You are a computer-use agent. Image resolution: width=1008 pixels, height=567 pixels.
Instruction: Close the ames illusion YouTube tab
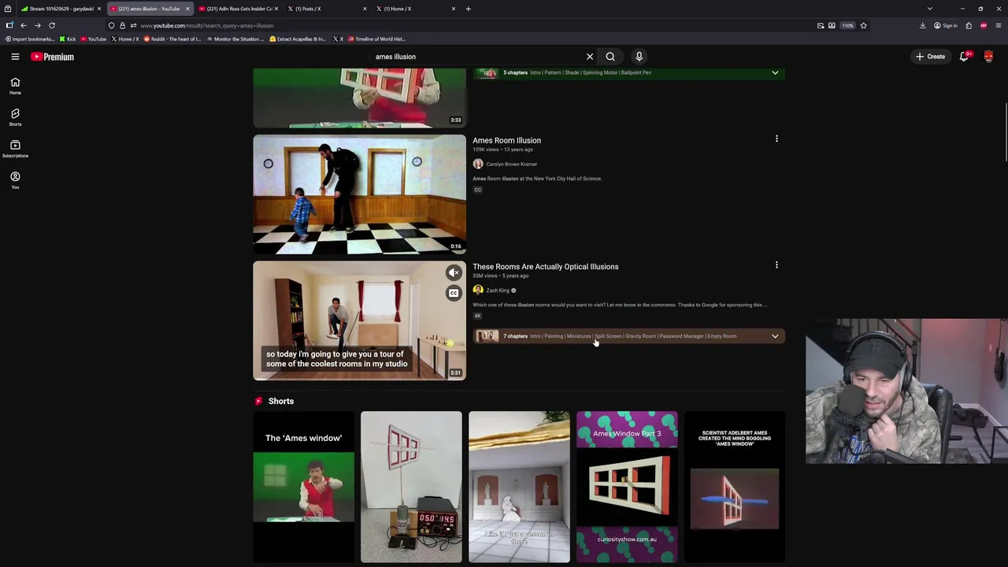(187, 9)
